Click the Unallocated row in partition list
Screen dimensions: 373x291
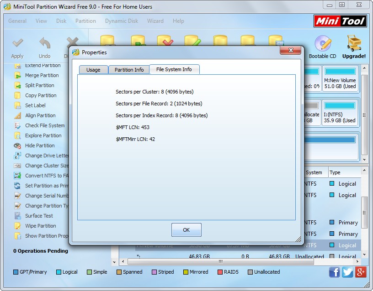(x=247, y=256)
